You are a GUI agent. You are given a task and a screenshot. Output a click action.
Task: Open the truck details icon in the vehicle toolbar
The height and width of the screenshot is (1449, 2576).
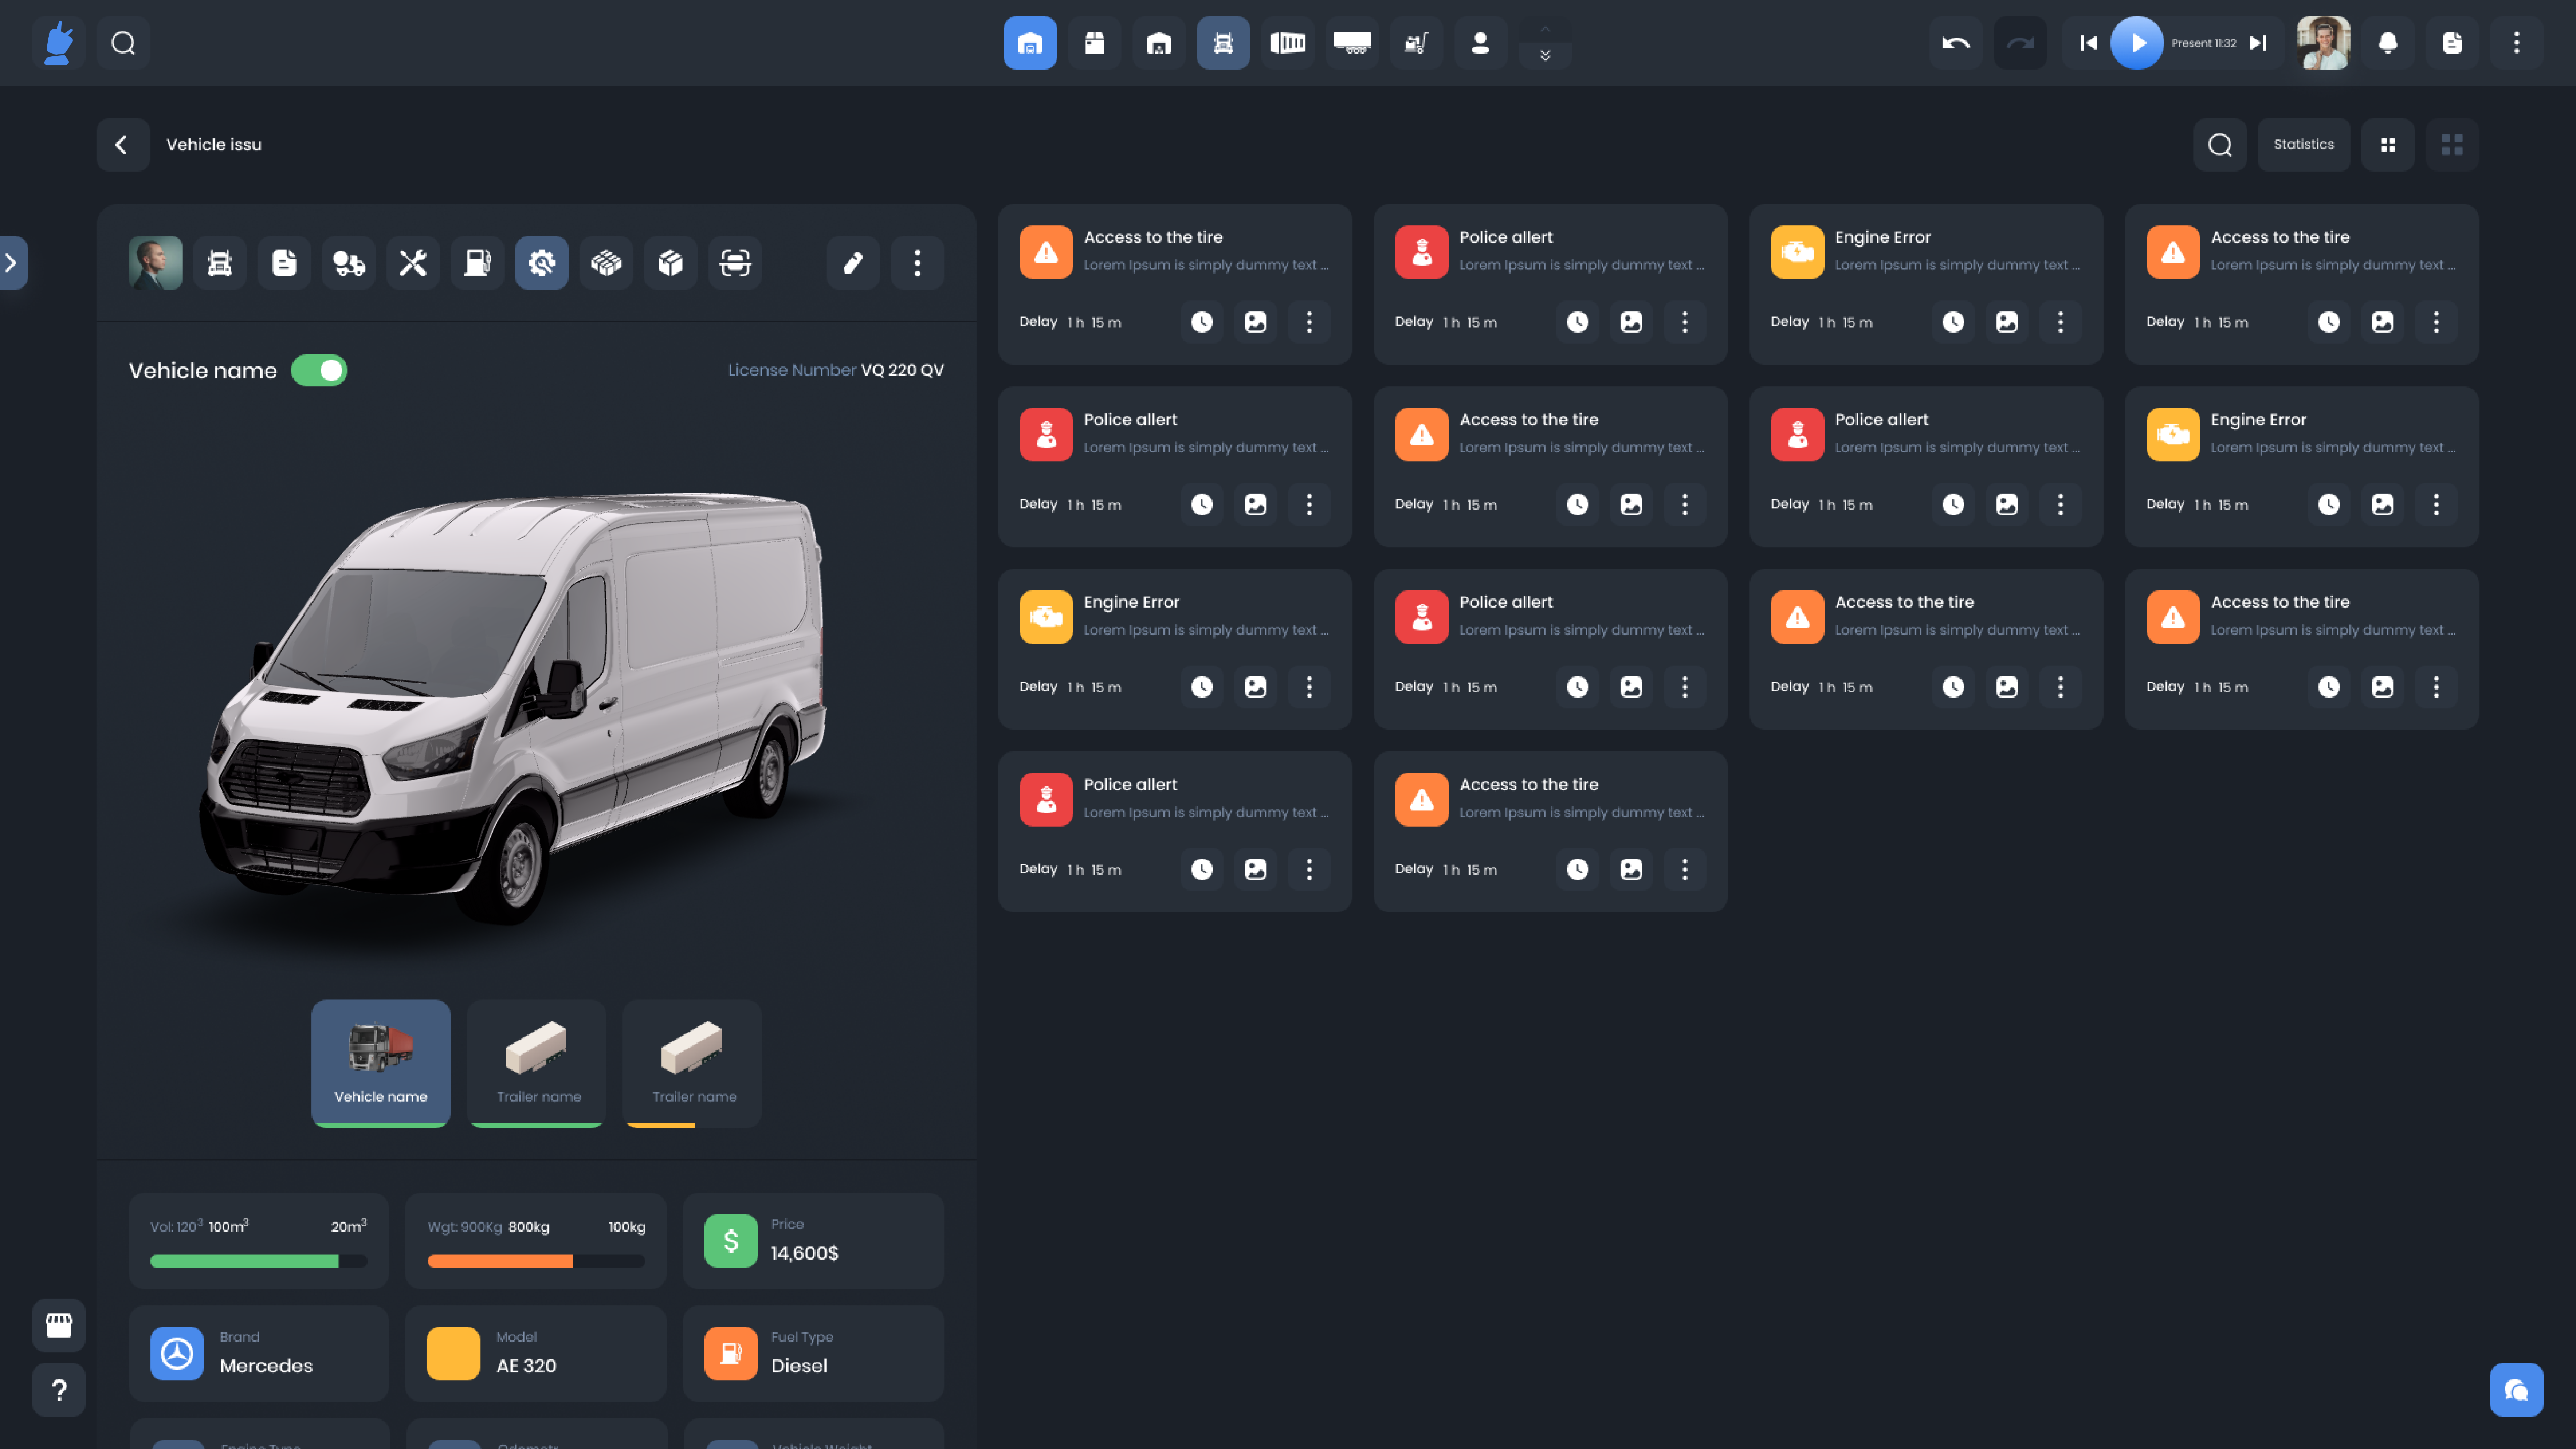click(220, 263)
